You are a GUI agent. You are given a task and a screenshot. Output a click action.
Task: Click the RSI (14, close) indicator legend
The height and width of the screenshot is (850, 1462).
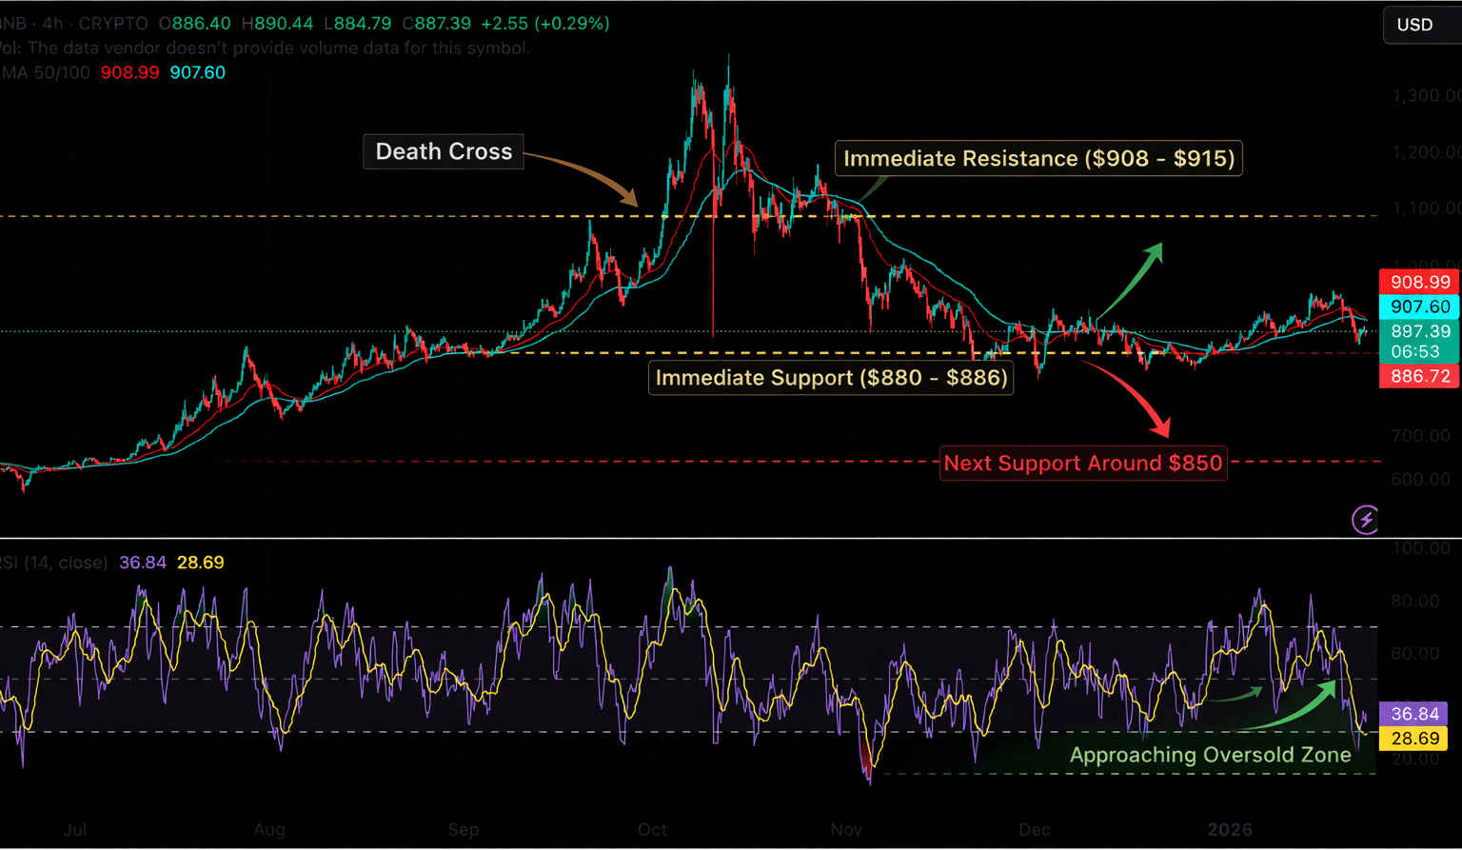55,563
